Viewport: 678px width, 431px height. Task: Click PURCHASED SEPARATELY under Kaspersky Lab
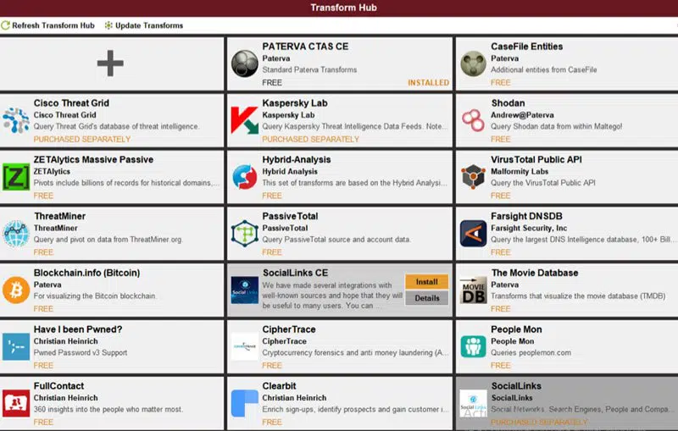[x=310, y=139]
